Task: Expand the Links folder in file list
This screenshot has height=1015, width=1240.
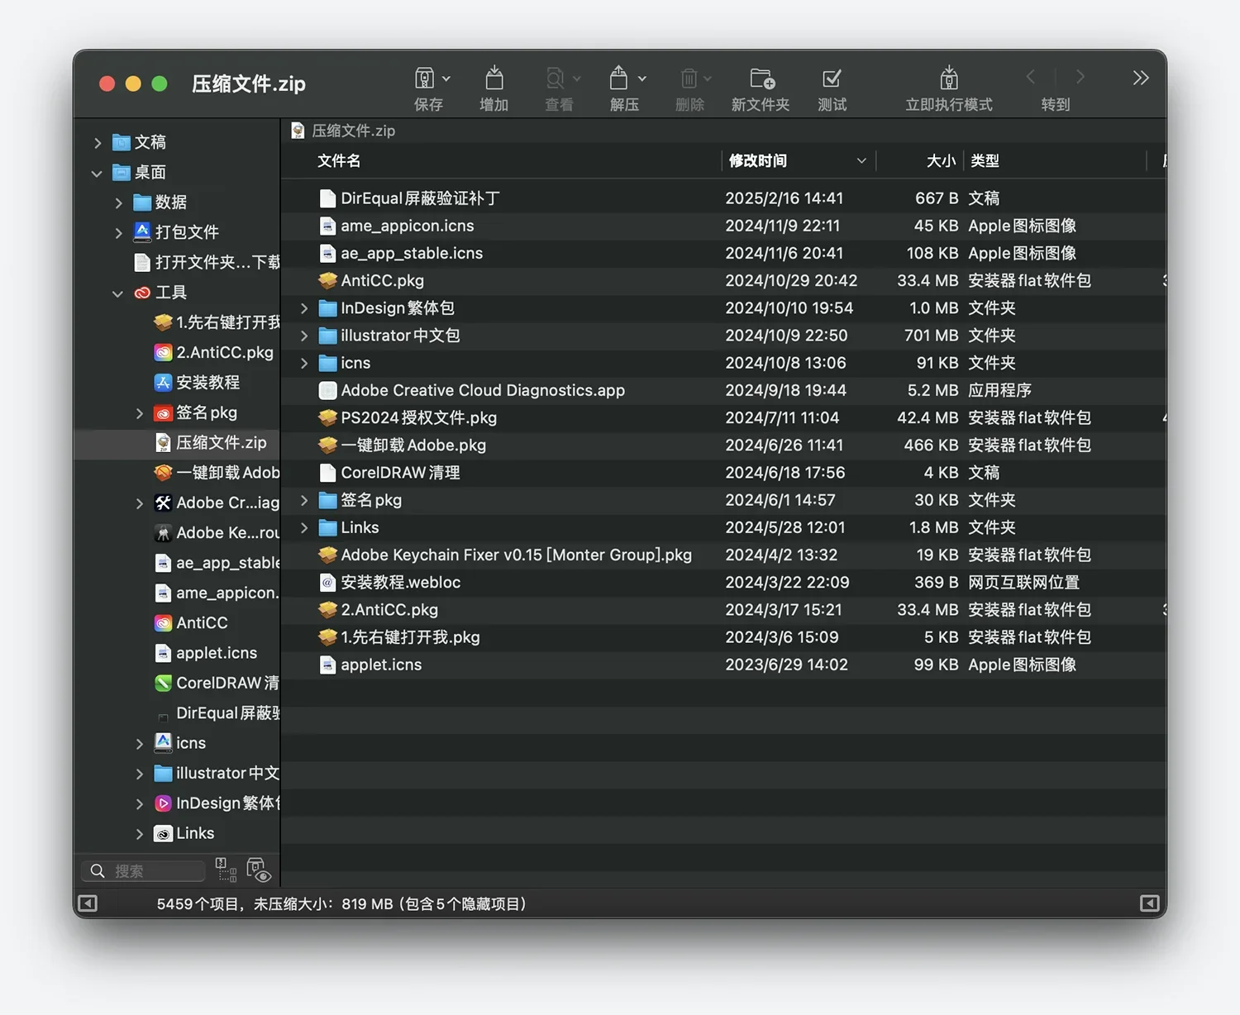Action: point(304,527)
